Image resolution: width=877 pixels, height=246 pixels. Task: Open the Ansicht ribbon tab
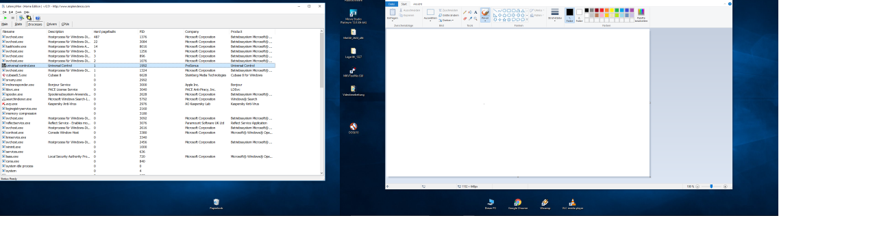point(417,4)
